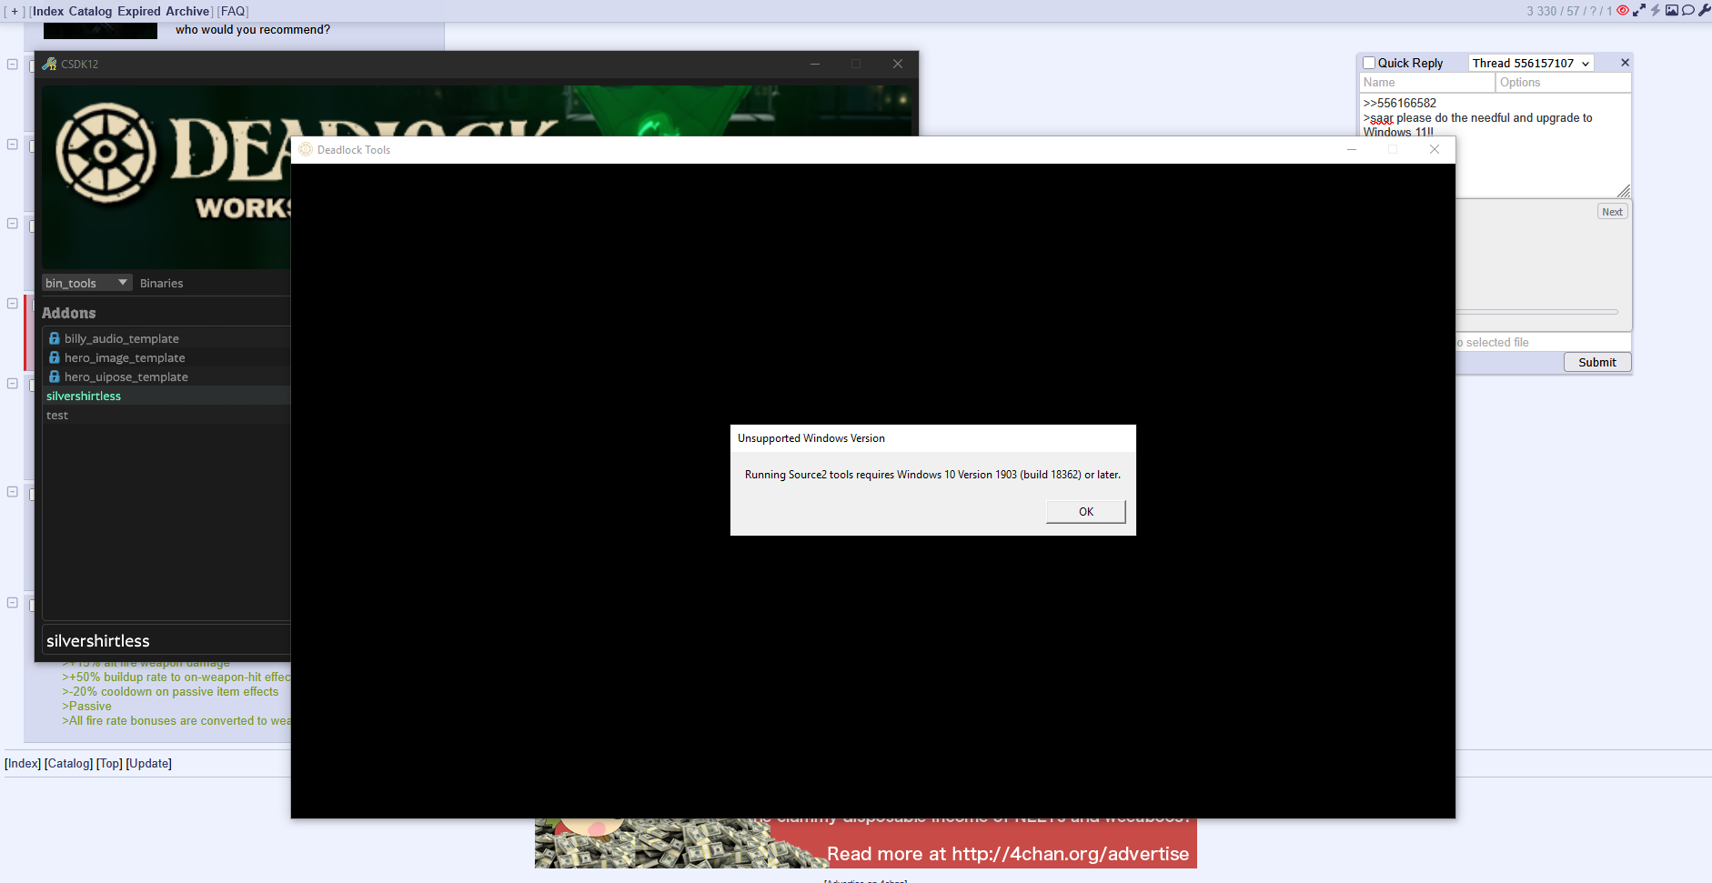Click OK in the Unsupported Windows Version dialog
Screen dimensions: 1712x883
[1086, 512]
